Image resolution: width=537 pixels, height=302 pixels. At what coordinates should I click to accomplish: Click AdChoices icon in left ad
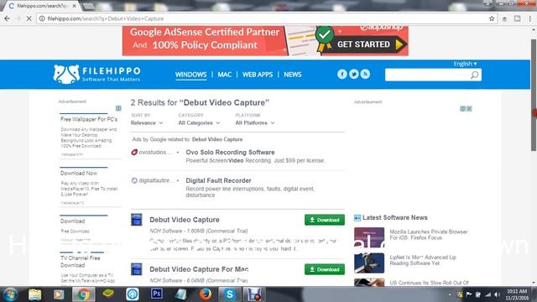coord(118,108)
